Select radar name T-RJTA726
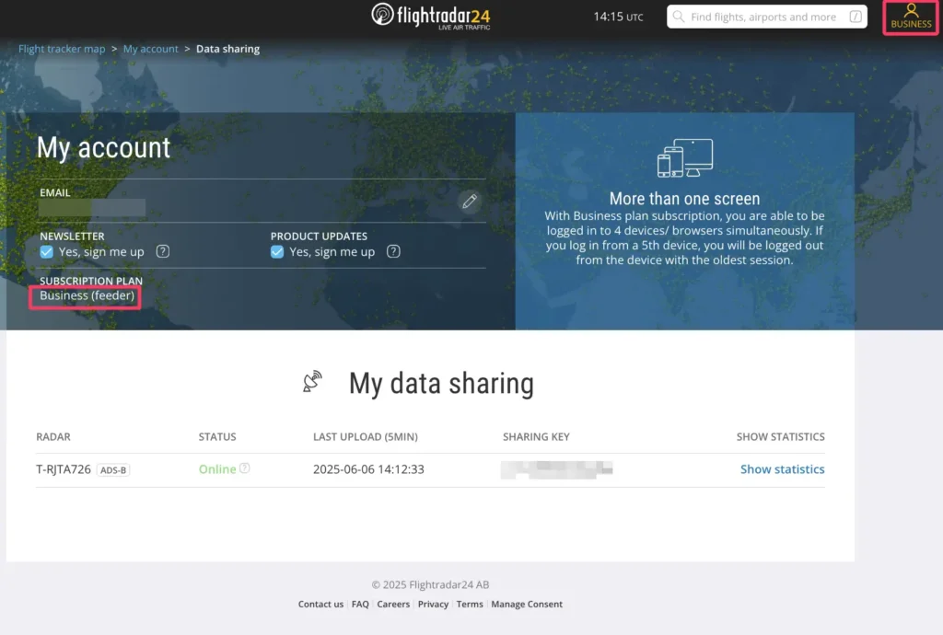The image size is (943, 635). pos(64,469)
